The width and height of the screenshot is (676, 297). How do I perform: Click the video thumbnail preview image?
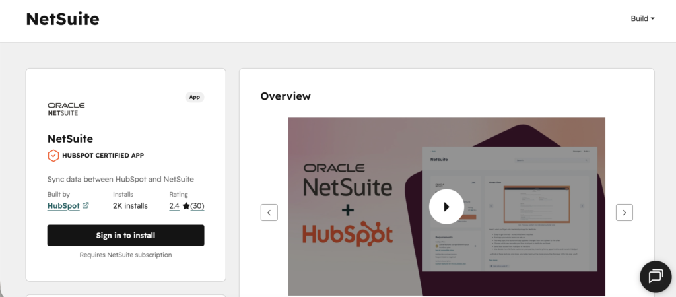[x=447, y=207]
